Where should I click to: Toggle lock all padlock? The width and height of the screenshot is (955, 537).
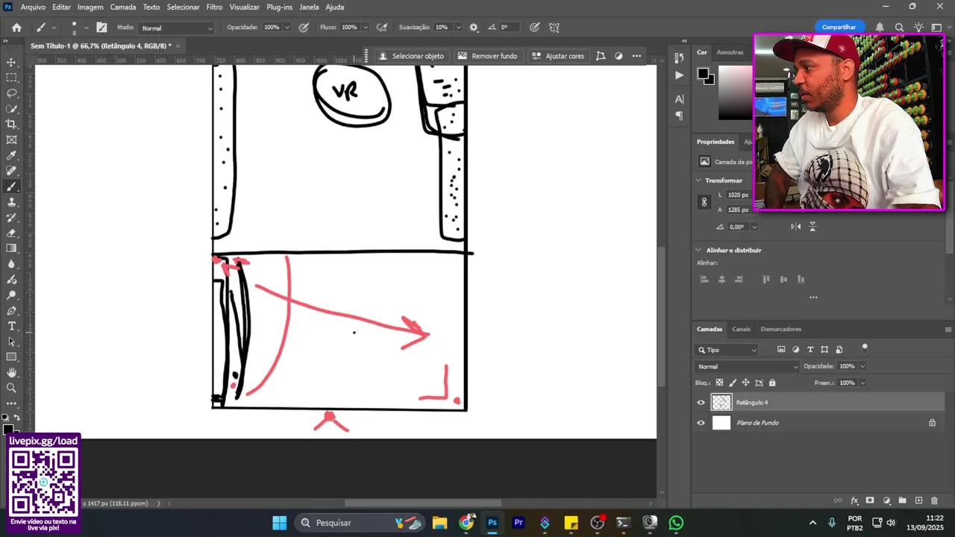pyautogui.click(x=772, y=383)
